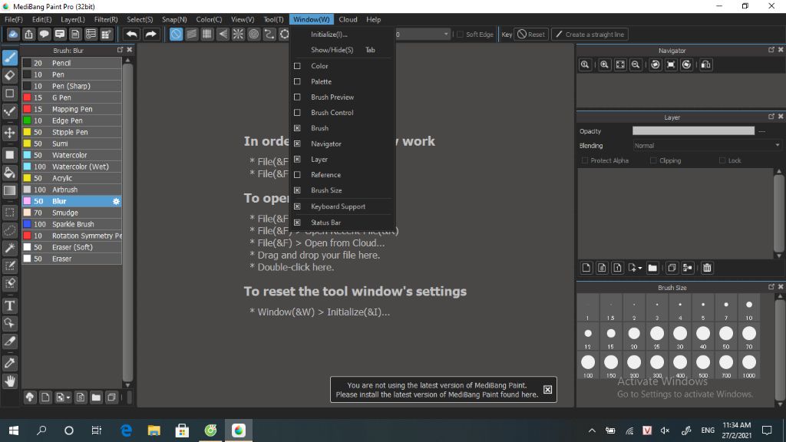Enable Brush Preview window
786x442 pixels.
tap(297, 97)
